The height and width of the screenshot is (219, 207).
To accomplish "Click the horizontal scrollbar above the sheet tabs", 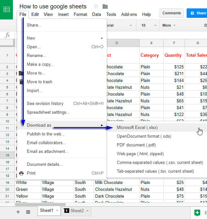I will click(x=40, y=205).
